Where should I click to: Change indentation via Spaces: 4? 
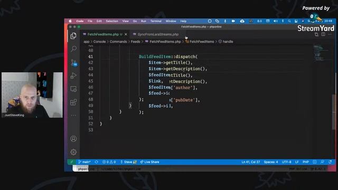tap(271, 162)
